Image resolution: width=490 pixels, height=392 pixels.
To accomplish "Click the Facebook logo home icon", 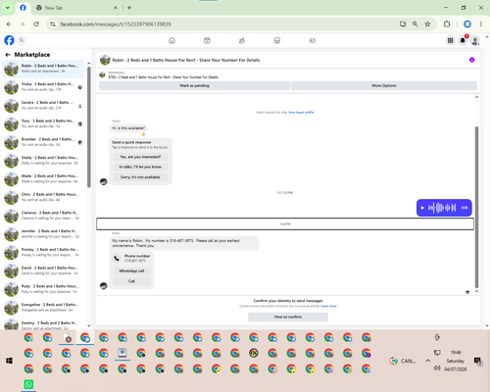I will (x=9, y=40).
